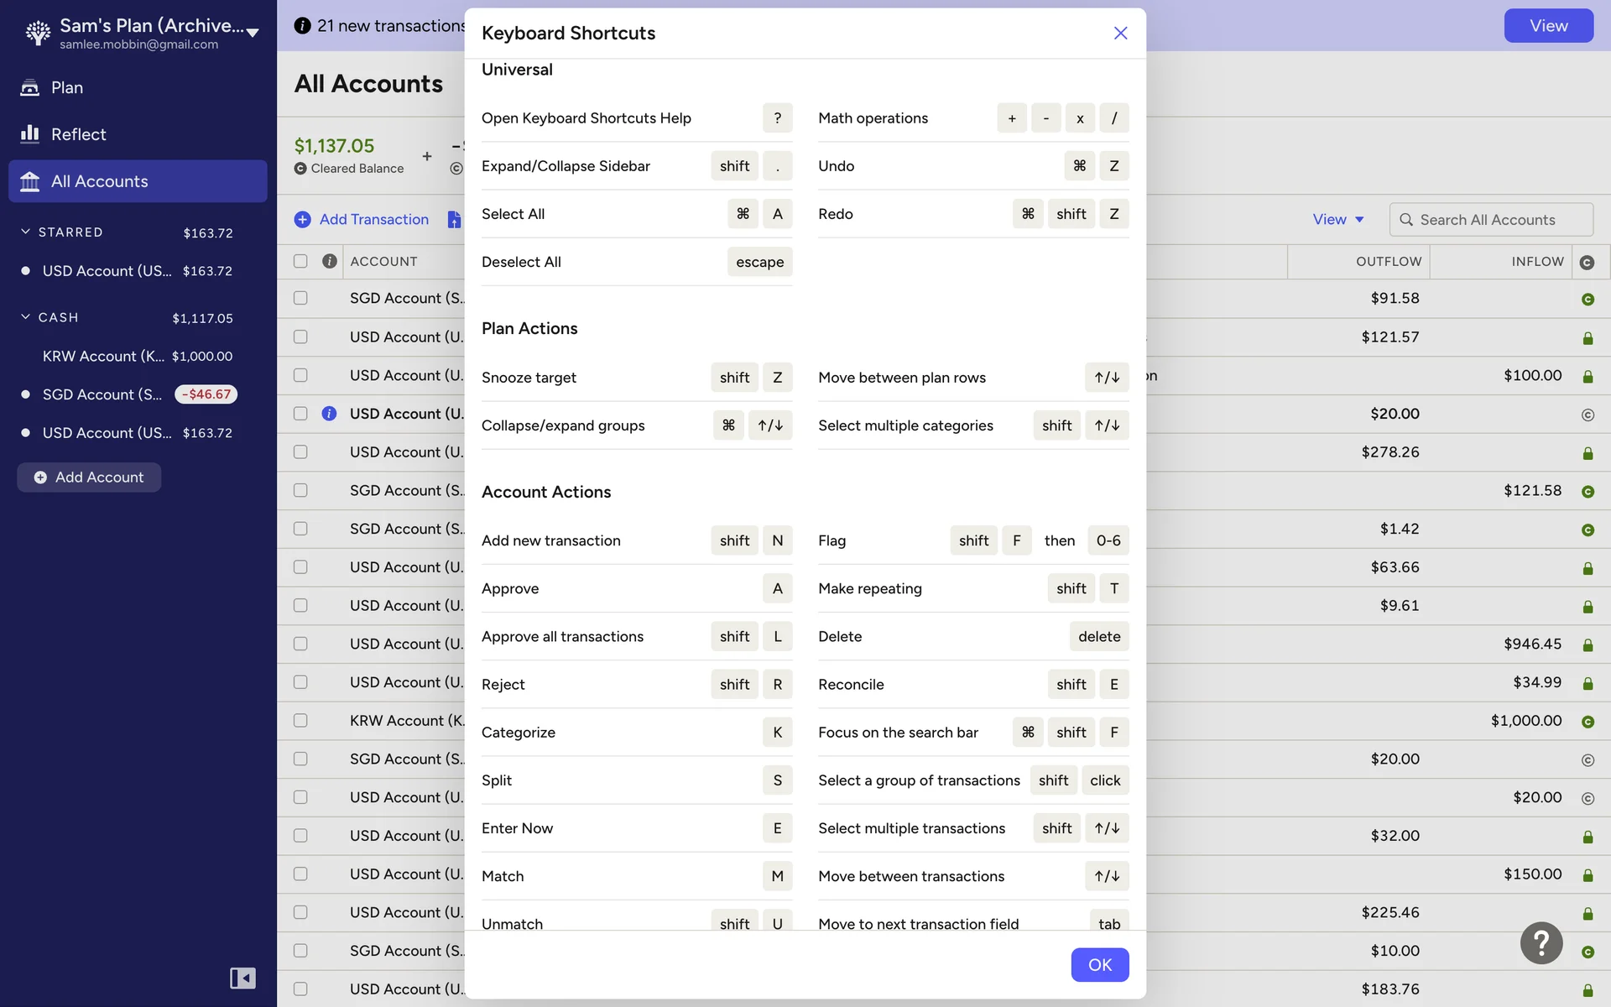Collapse the STARRED accounts group
The height and width of the screenshot is (1007, 1611).
pyautogui.click(x=25, y=232)
